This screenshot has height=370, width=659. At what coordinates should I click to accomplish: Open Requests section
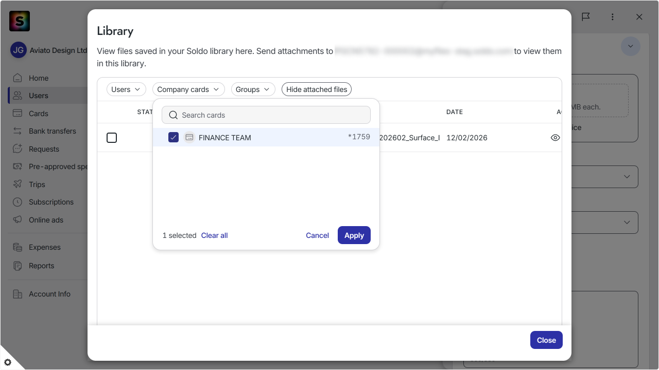pyautogui.click(x=44, y=149)
